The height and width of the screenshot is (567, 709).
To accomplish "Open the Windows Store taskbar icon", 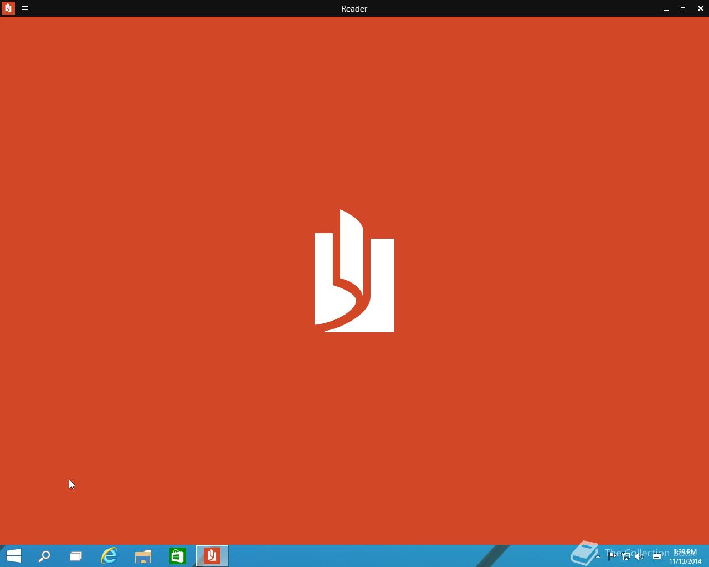I will pyautogui.click(x=178, y=556).
